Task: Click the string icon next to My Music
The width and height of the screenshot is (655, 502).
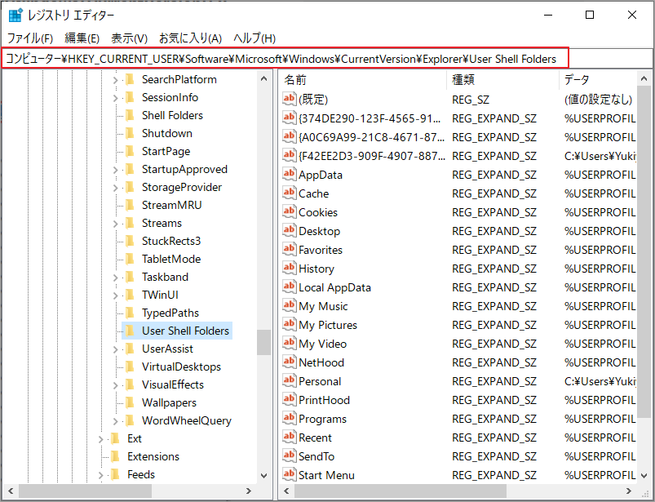Action: coord(289,306)
